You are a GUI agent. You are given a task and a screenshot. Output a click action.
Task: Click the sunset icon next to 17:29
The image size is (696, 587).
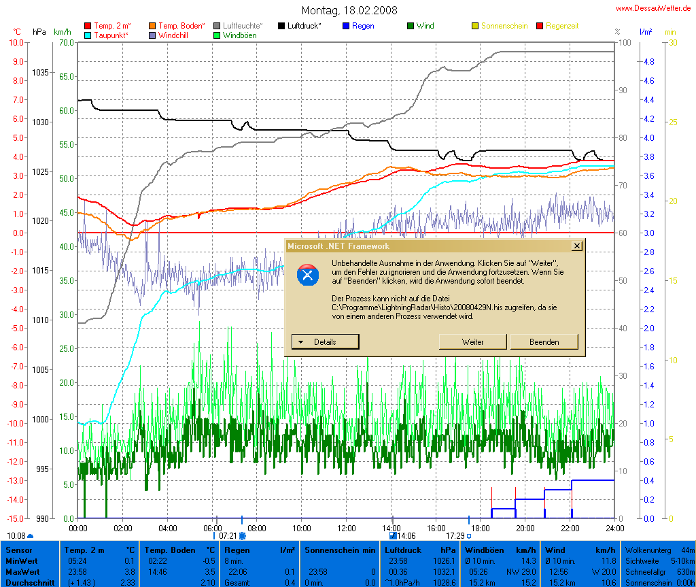tap(468, 536)
